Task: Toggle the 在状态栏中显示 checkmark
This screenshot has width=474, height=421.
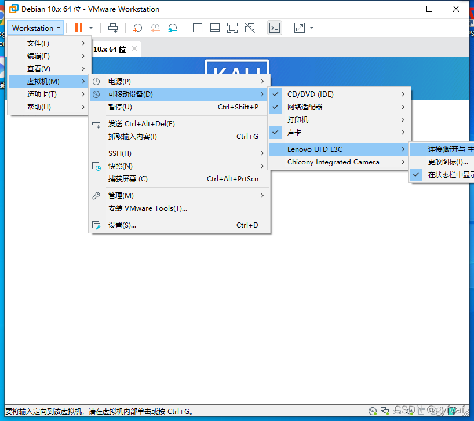Action: tap(416, 174)
